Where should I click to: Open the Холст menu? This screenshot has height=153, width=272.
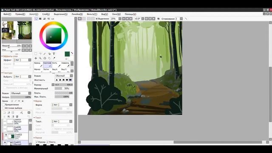(x=34, y=14)
